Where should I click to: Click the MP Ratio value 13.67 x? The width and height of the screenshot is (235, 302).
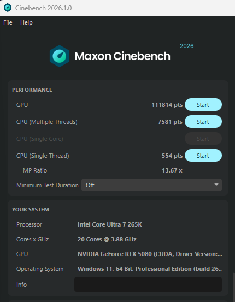tap(172, 170)
